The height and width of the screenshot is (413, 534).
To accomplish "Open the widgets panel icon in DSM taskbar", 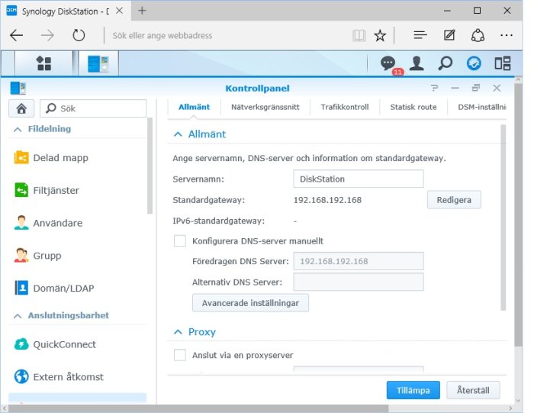I will (x=502, y=63).
